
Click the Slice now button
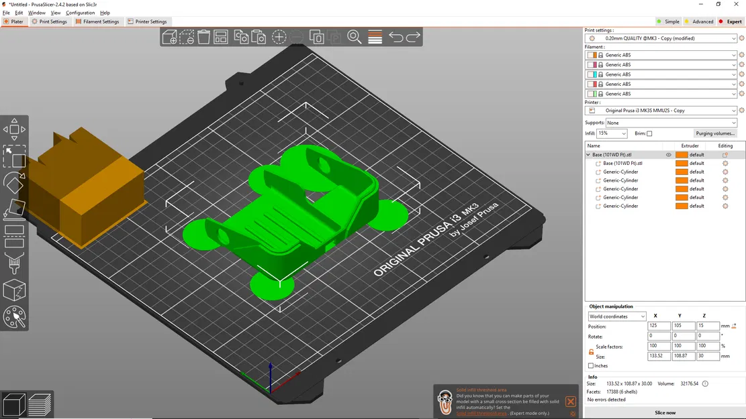(x=665, y=412)
